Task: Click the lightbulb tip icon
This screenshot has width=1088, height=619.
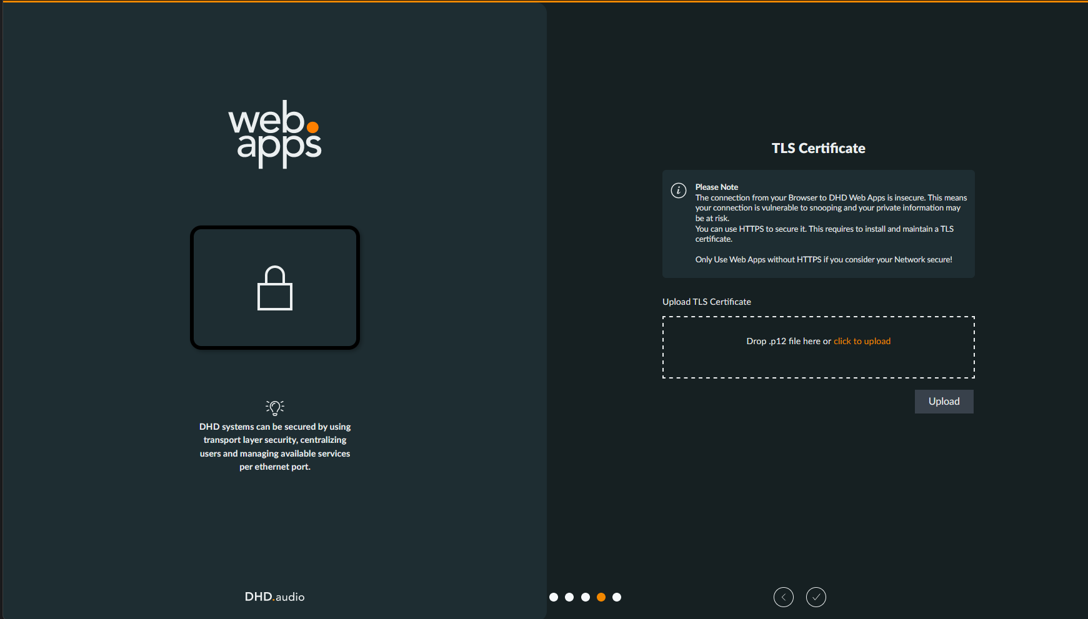Action: pyautogui.click(x=275, y=407)
